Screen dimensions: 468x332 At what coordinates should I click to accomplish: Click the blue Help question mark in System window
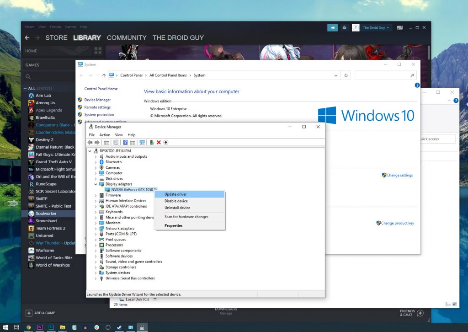coord(417,85)
